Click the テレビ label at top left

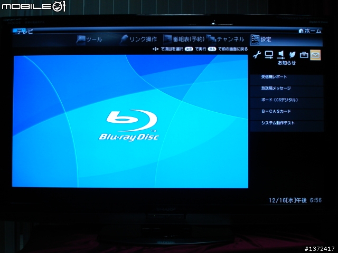pyautogui.click(x=25, y=32)
